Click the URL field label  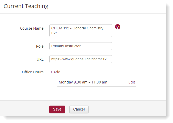[x=40, y=59]
